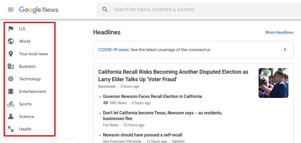Click the Sports cyclist icon

(11, 104)
